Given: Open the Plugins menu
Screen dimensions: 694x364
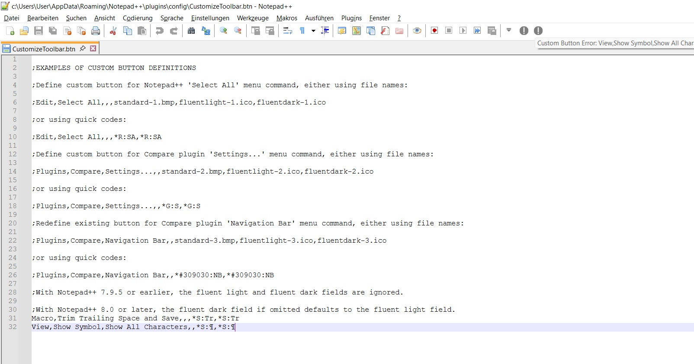Looking at the screenshot, I should coord(351,18).
